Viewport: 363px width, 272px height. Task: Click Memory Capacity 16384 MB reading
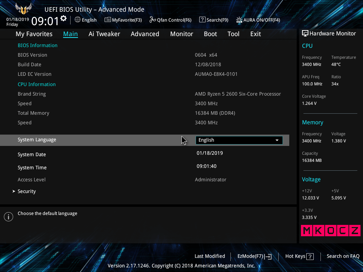point(312,160)
